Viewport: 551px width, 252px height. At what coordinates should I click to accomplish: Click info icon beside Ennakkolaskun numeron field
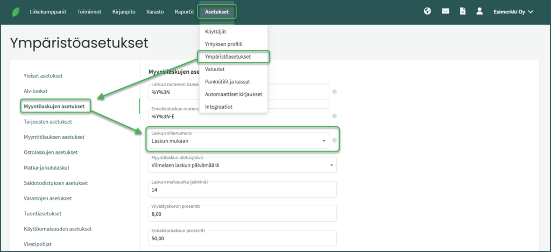pyautogui.click(x=334, y=116)
